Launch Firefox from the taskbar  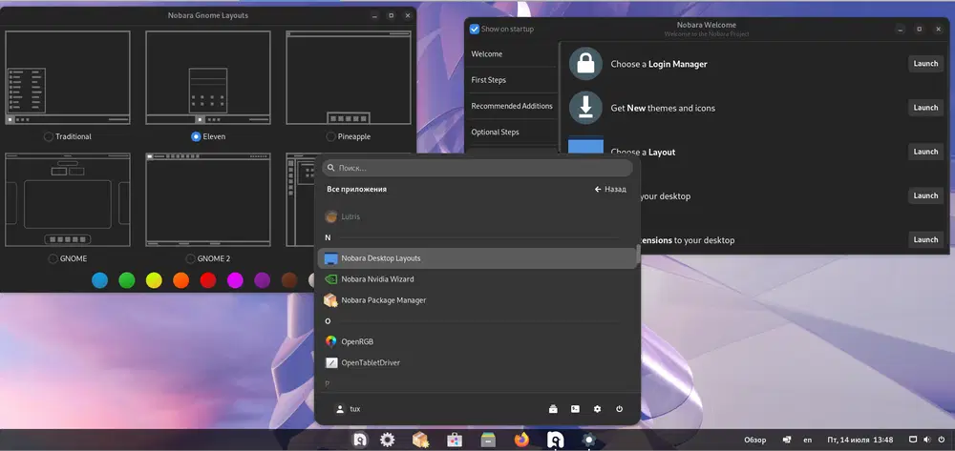[x=521, y=440]
